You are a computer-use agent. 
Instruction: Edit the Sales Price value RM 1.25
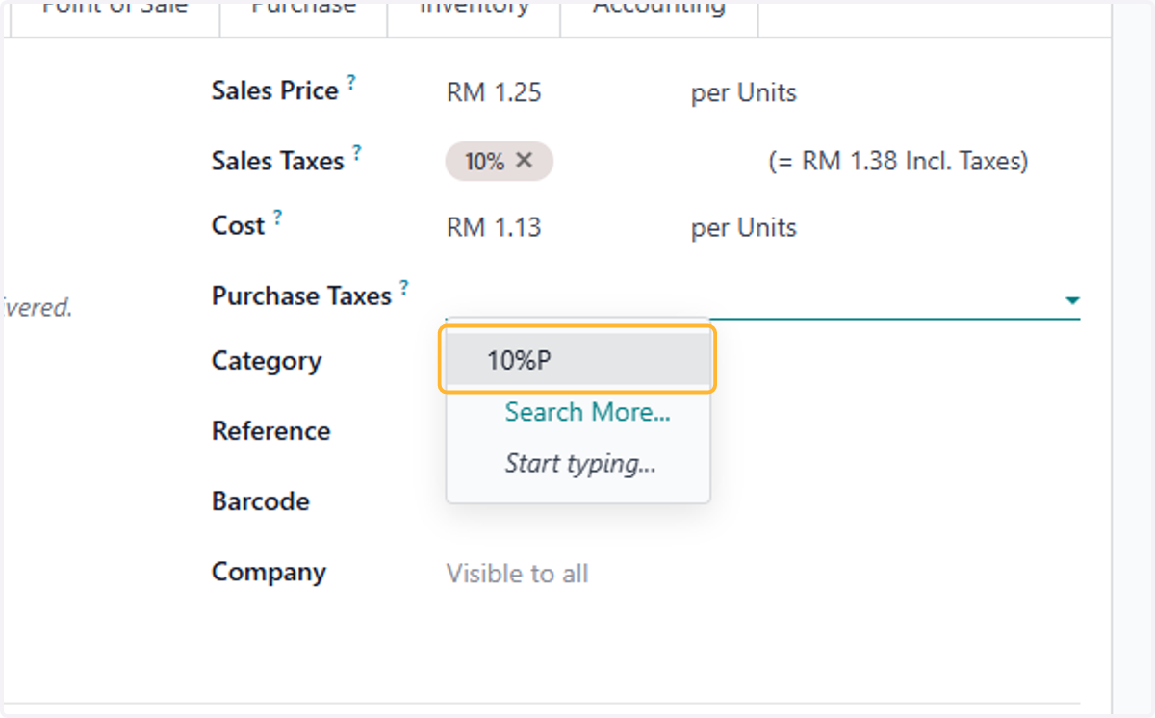494,92
